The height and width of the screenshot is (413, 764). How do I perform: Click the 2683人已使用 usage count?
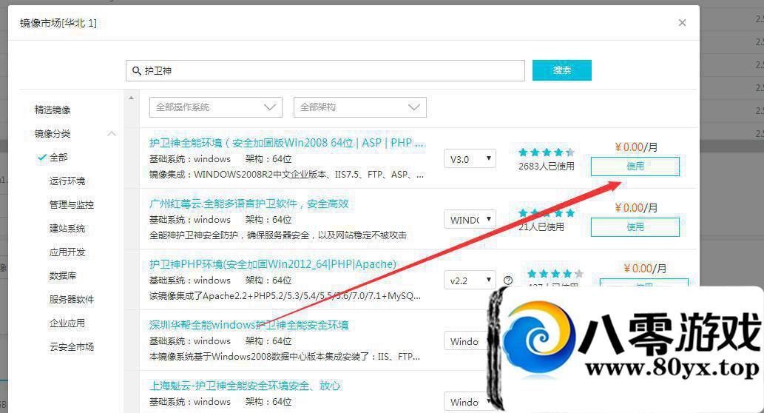547,167
